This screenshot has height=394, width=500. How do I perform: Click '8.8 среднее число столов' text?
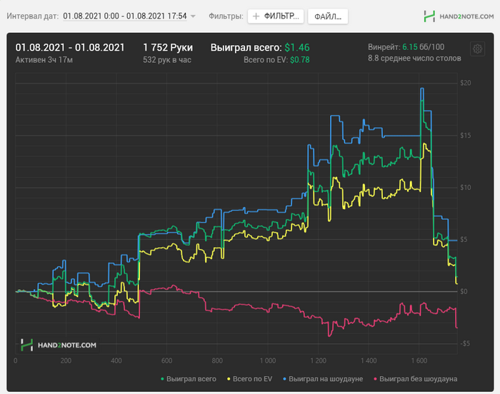[414, 59]
